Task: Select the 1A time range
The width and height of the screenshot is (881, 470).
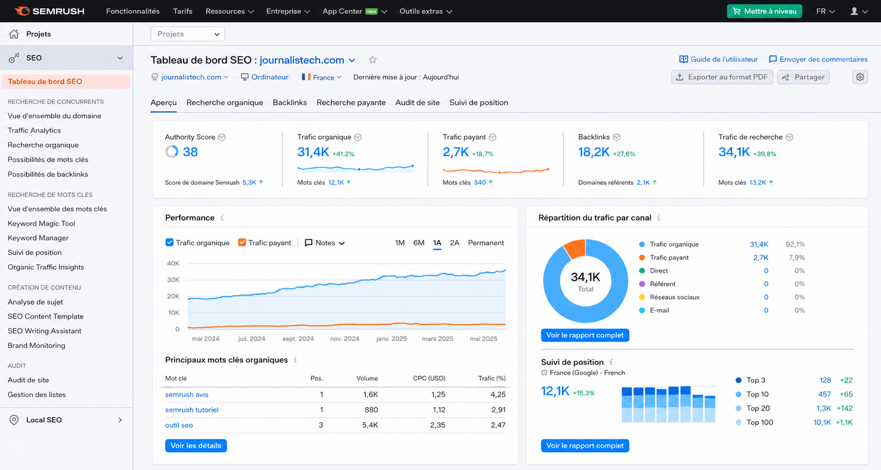Action: point(437,243)
